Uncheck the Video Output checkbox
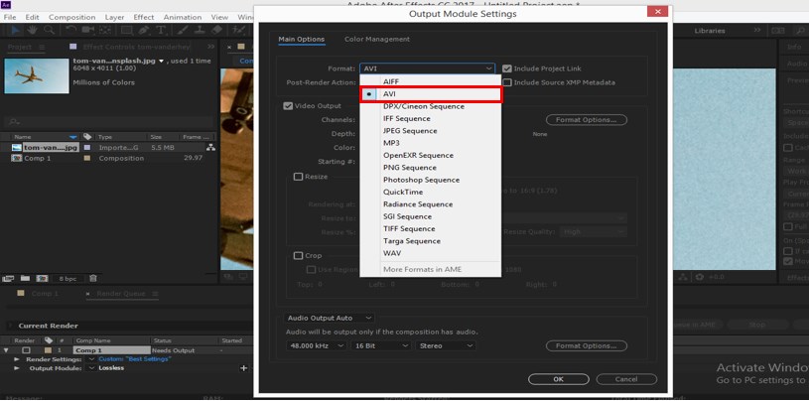Screen dimensions: 809x401 [x=288, y=106]
